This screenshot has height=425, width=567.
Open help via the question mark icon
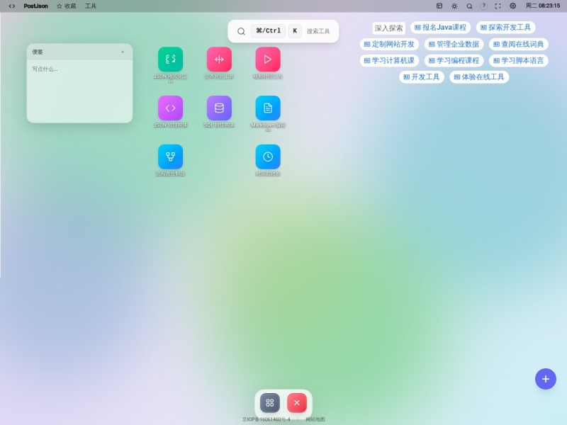pyautogui.click(x=483, y=6)
